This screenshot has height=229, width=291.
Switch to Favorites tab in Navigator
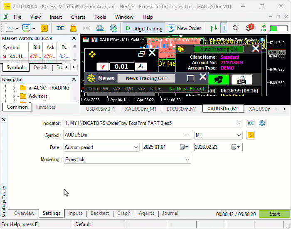click(46, 107)
